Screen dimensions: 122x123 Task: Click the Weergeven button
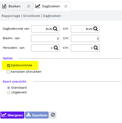click(12, 115)
